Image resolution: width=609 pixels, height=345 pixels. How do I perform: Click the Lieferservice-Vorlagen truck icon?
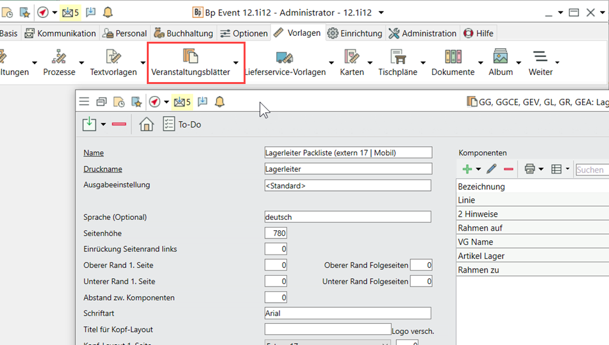pos(284,58)
